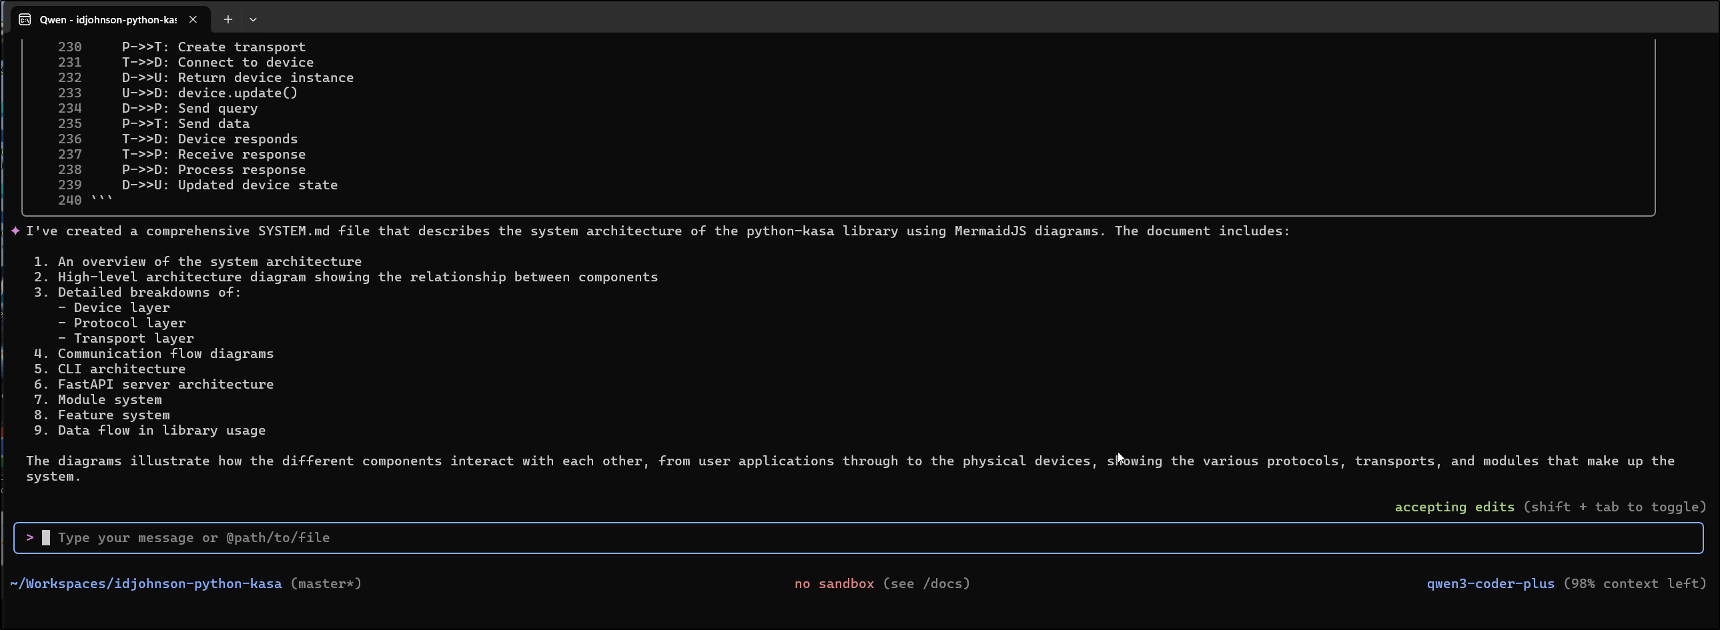
Task: Click the sparkle icon before the response
Action: 15,231
